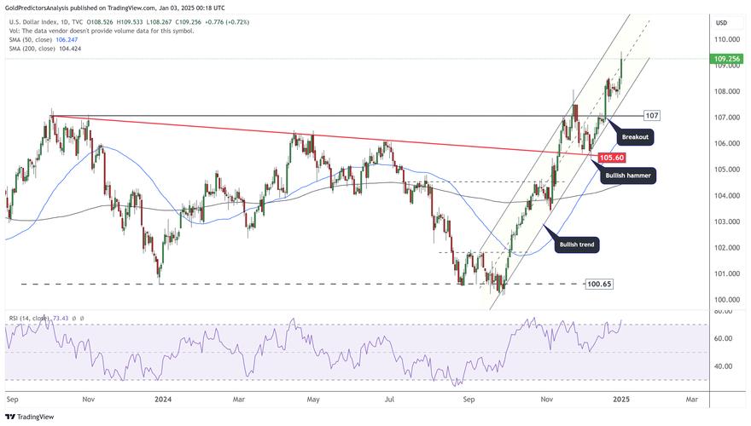Viewport: 751px width, 426px height.
Task: Click the 60.00 level on RSI scale
Action: (723, 339)
